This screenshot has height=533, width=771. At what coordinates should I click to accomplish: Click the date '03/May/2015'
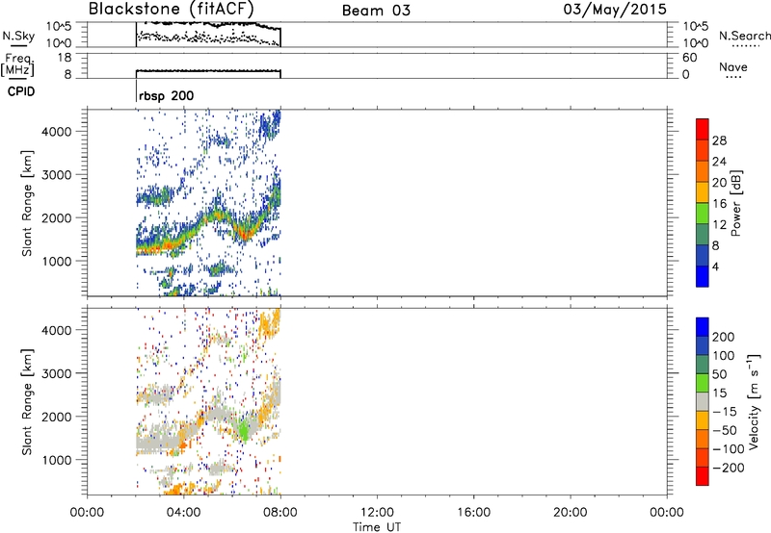615,10
